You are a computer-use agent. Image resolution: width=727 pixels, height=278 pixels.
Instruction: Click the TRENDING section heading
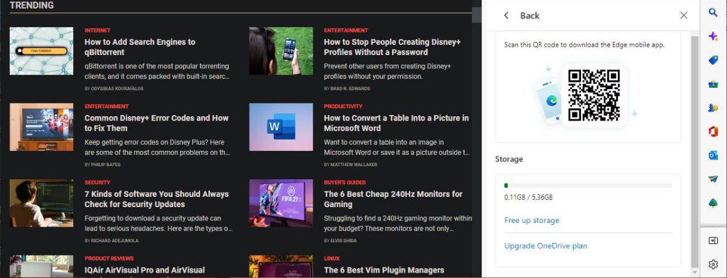32,5
